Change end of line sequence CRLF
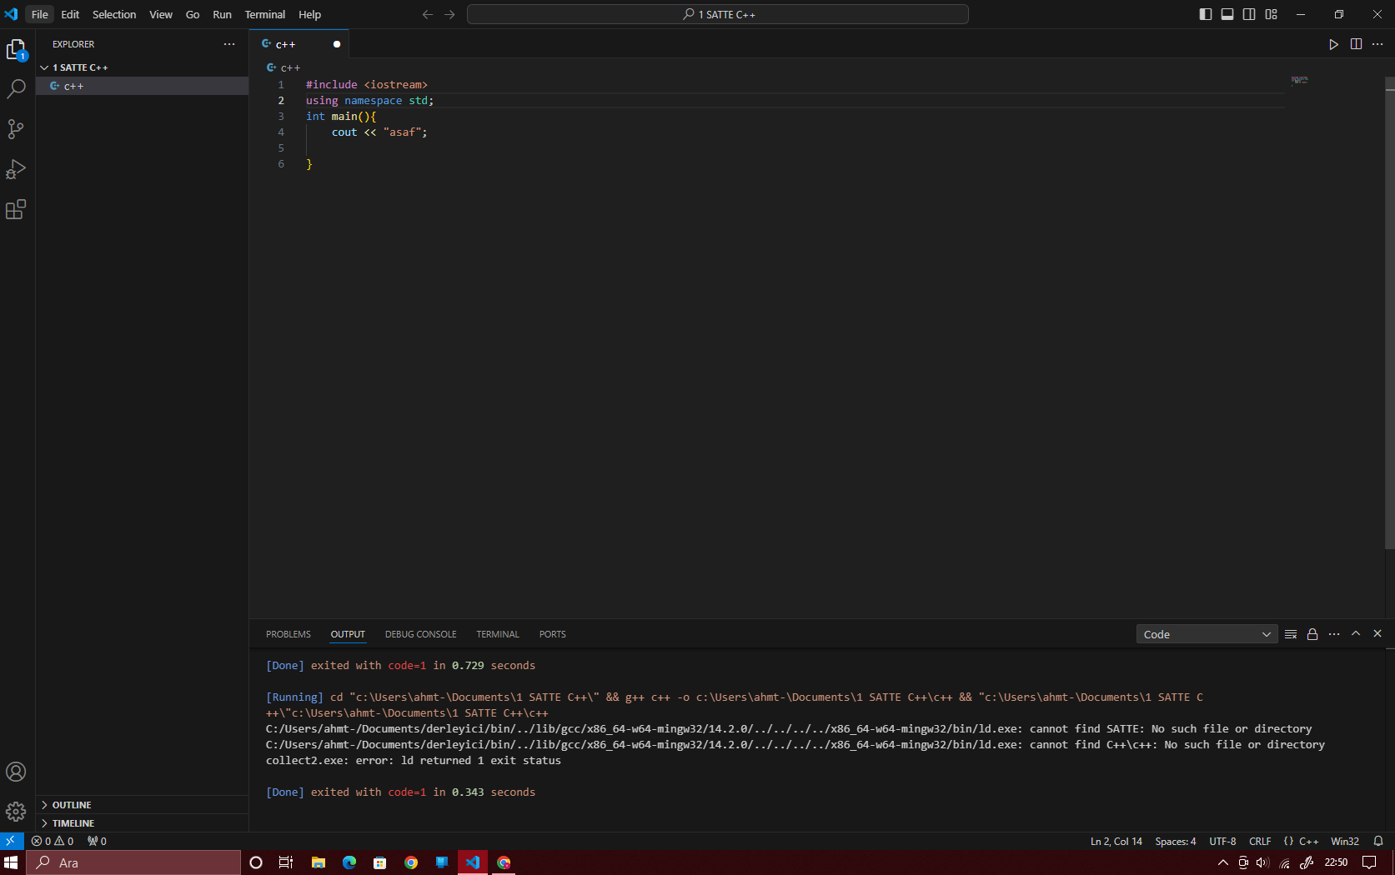Image resolution: width=1395 pixels, height=875 pixels. tap(1260, 841)
